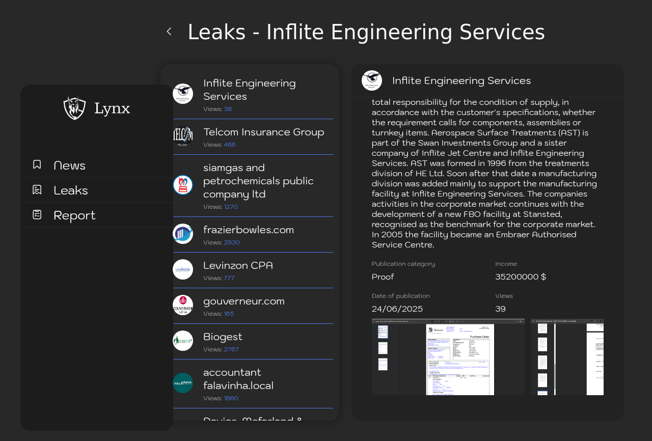Screen dimensions: 652x441
Task: Click the Telcom Insurance Group logo
Action: (183, 136)
